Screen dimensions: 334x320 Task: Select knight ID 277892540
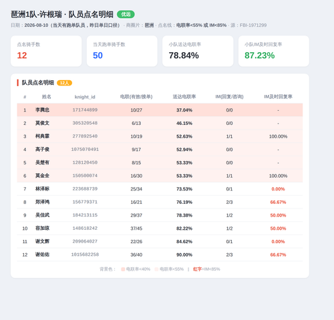click(x=85, y=136)
